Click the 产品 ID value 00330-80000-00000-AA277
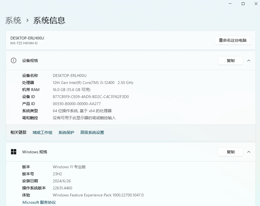 click(x=77, y=104)
